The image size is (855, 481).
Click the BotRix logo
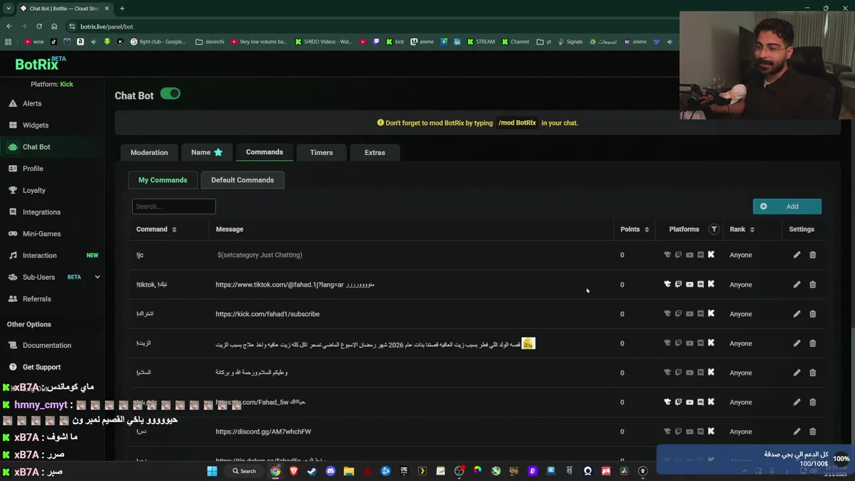40,63
